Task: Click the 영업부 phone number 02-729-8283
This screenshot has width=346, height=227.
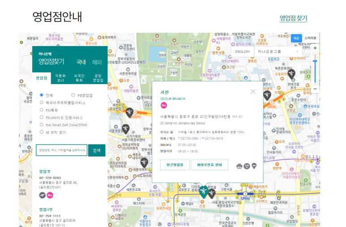Action: [x=50, y=178]
